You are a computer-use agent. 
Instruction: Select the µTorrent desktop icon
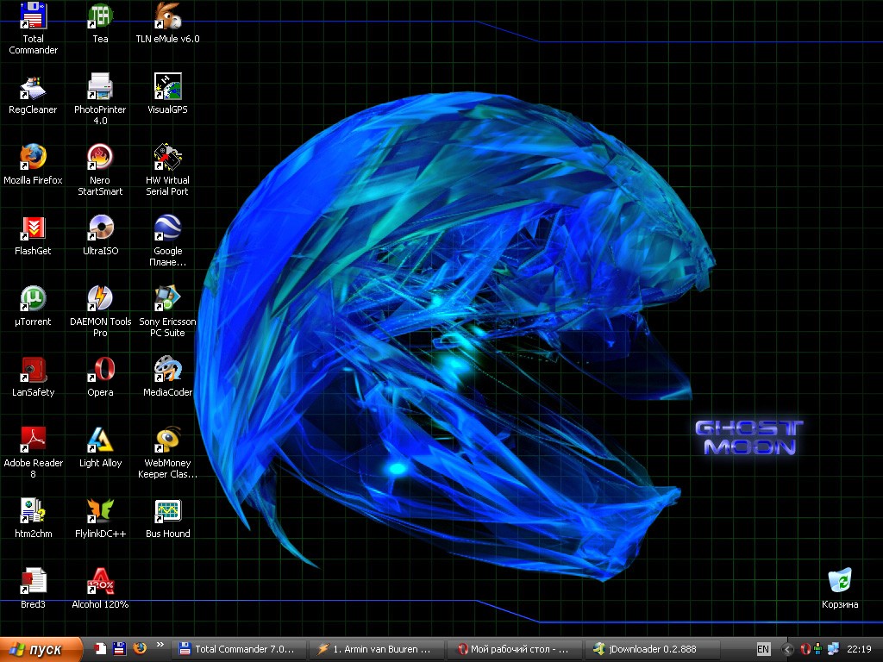pos(33,299)
